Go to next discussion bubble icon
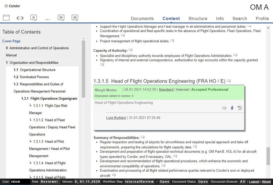 click(x=75, y=18)
